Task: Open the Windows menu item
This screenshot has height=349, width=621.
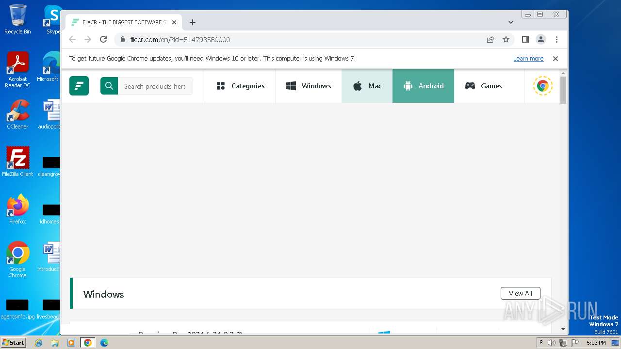Action: point(309,86)
